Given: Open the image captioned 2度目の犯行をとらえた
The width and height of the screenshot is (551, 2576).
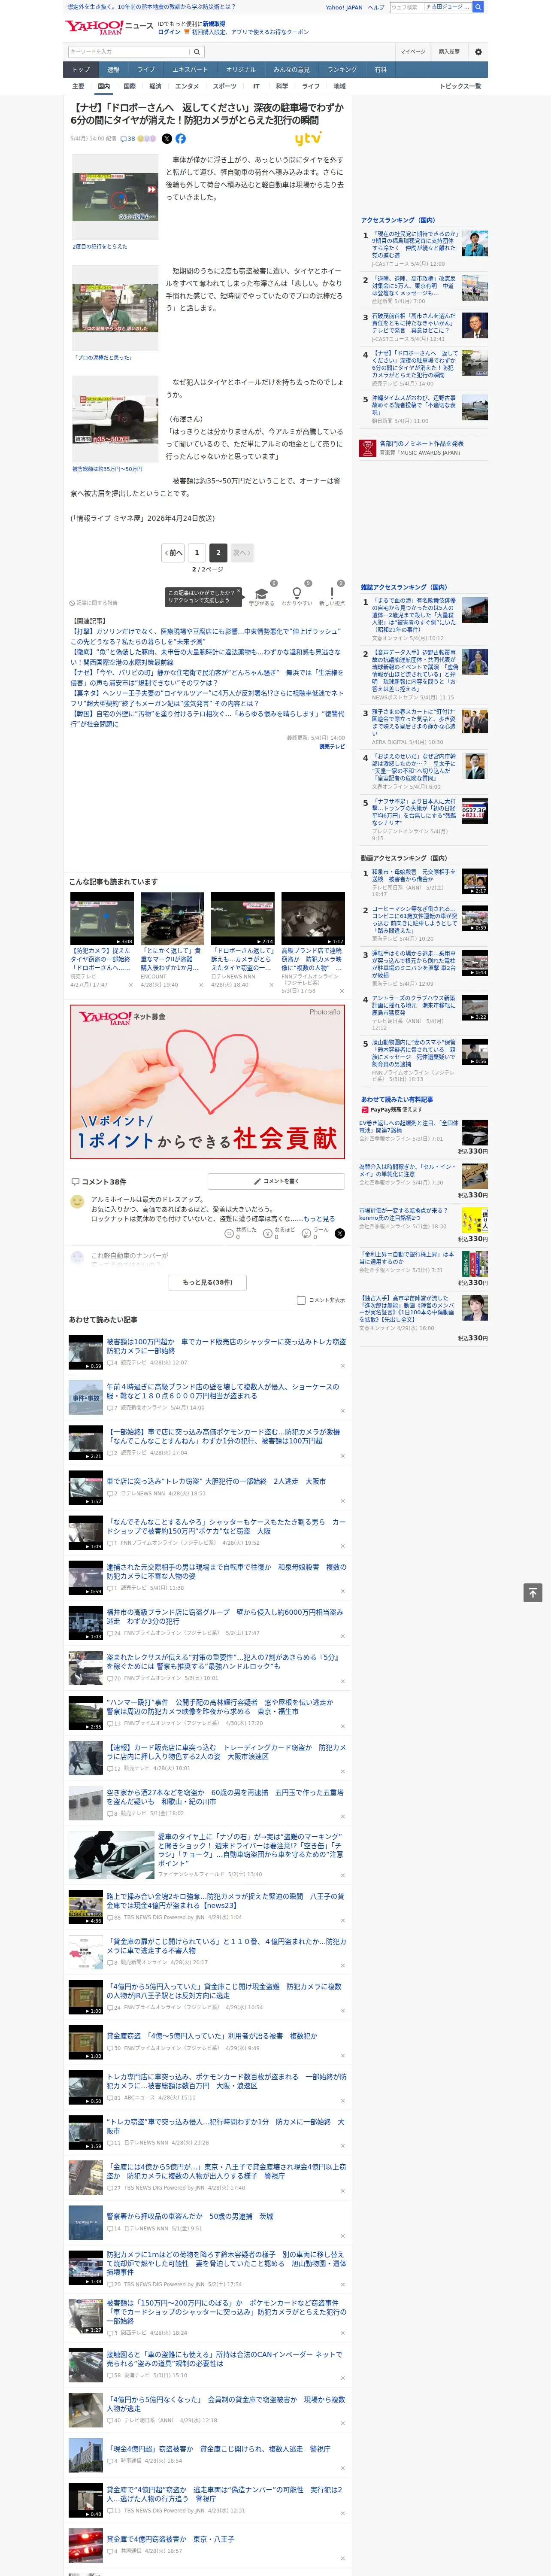Looking at the screenshot, I should 115,196.
